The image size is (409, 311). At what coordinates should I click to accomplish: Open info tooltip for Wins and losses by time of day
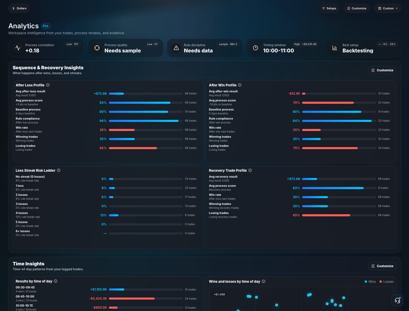coord(264,281)
